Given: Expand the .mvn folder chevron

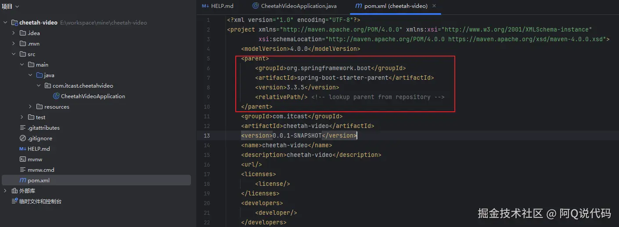Looking at the screenshot, I should pyautogui.click(x=14, y=44).
